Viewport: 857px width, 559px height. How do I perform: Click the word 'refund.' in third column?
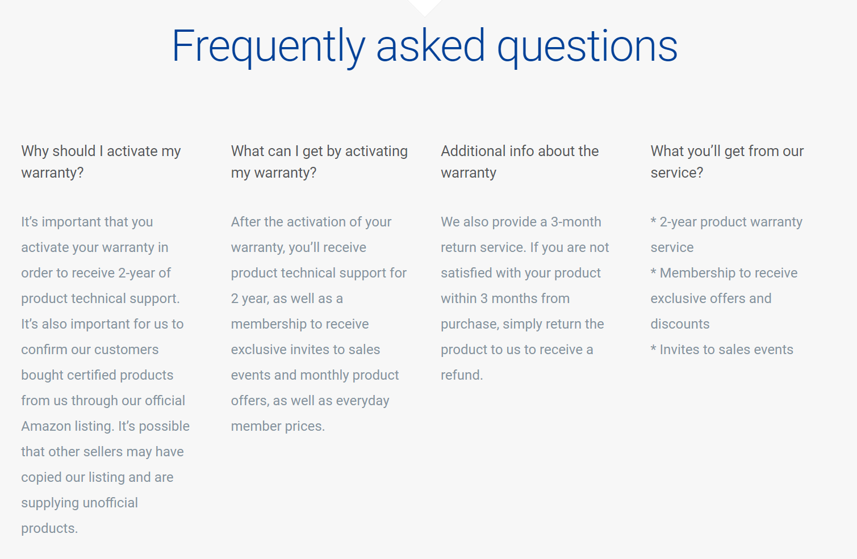pyautogui.click(x=462, y=375)
